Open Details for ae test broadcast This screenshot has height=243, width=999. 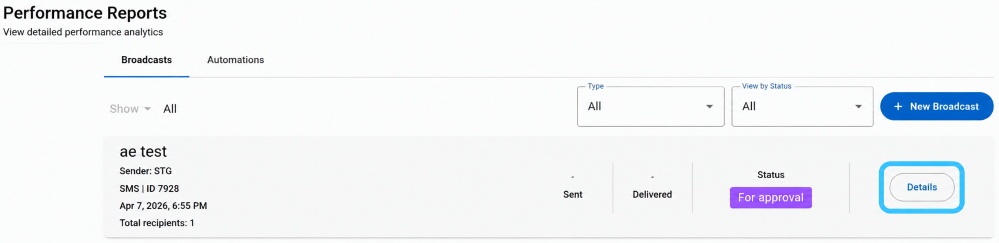click(x=922, y=187)
